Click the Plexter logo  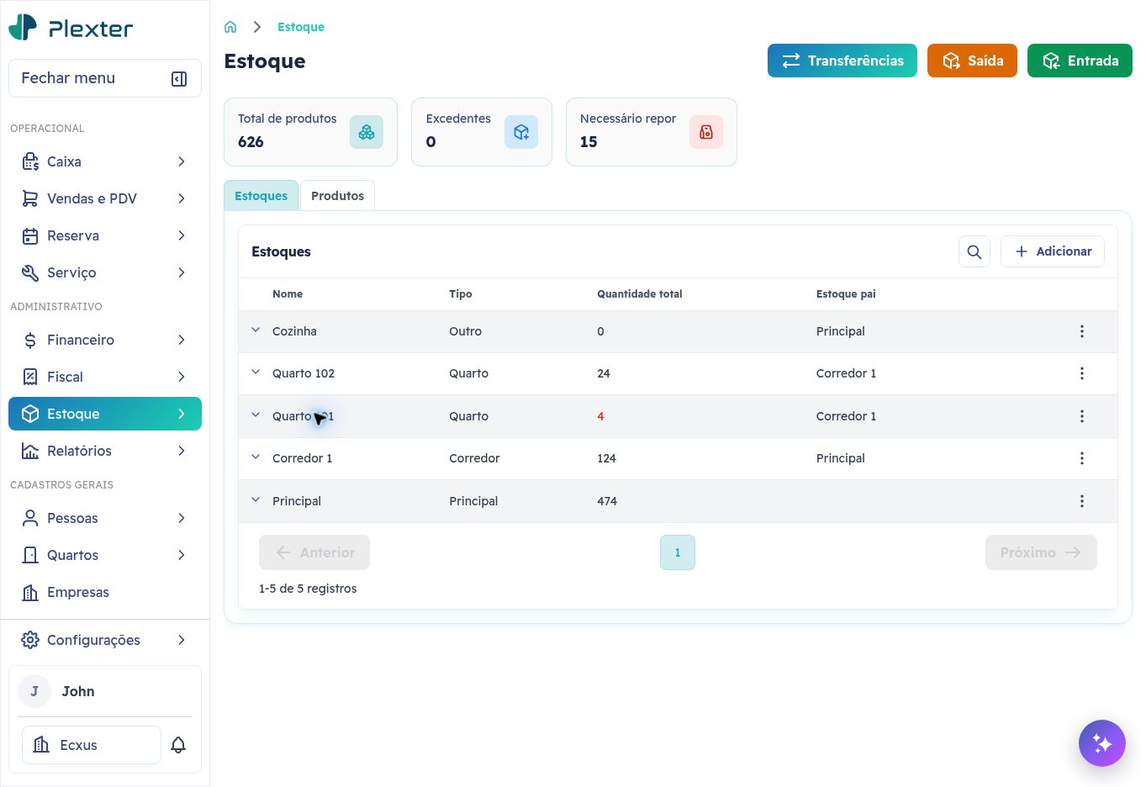[71, 28]
